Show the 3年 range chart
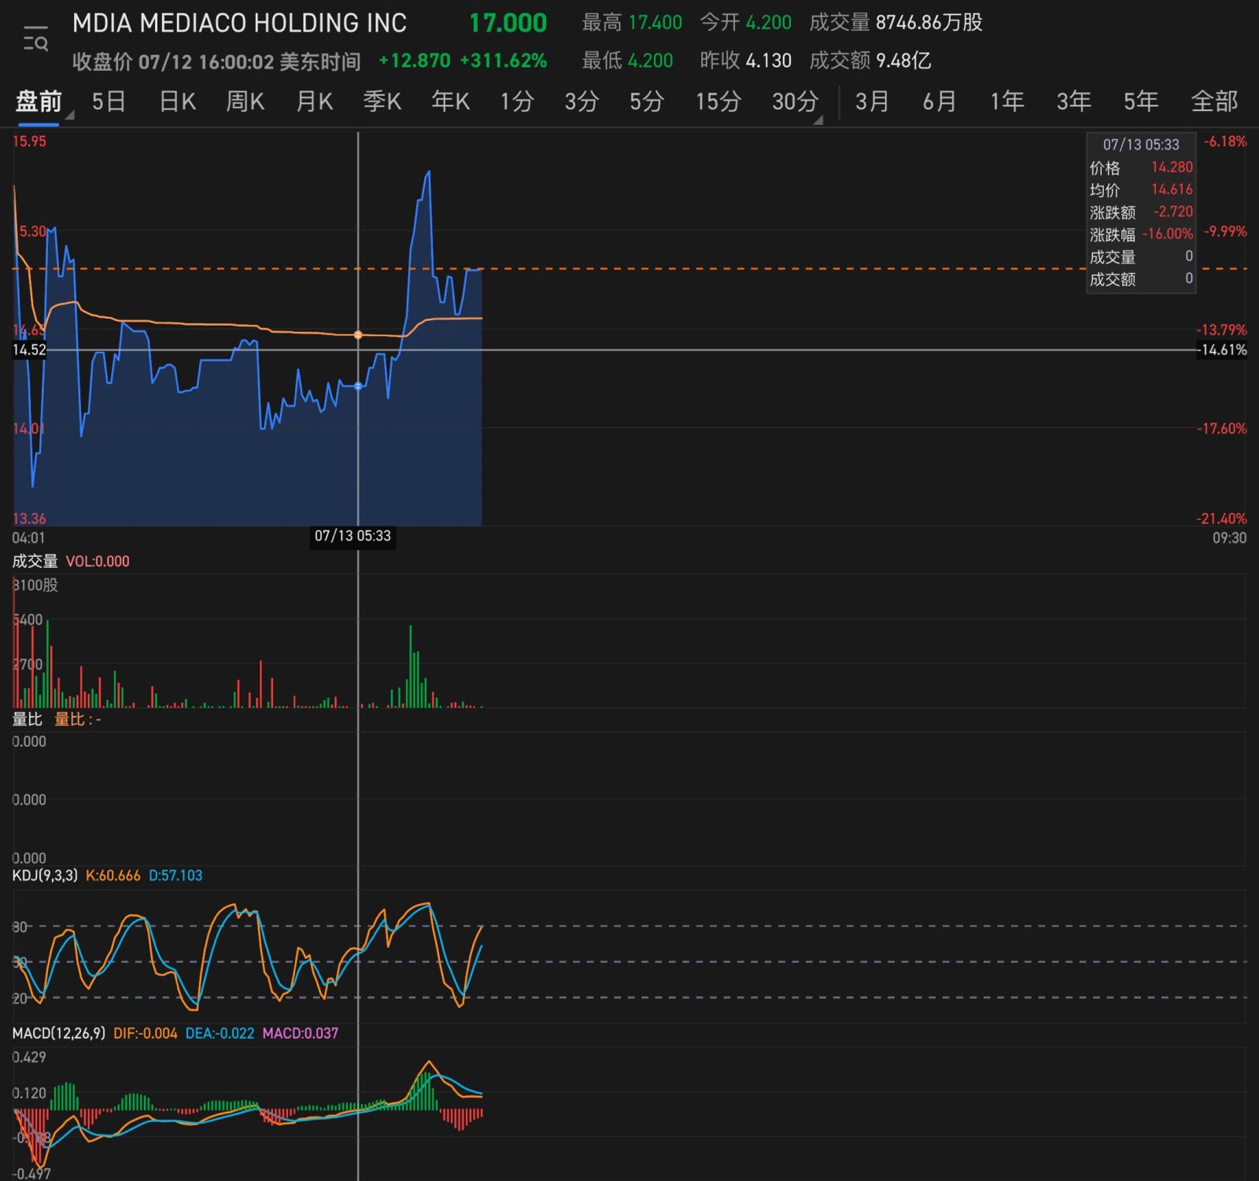The image size is (1259, 1181). pyautogui.click(x=1073, y=101)
